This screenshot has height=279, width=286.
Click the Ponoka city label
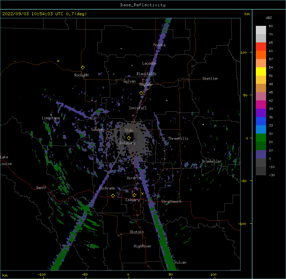159,45
